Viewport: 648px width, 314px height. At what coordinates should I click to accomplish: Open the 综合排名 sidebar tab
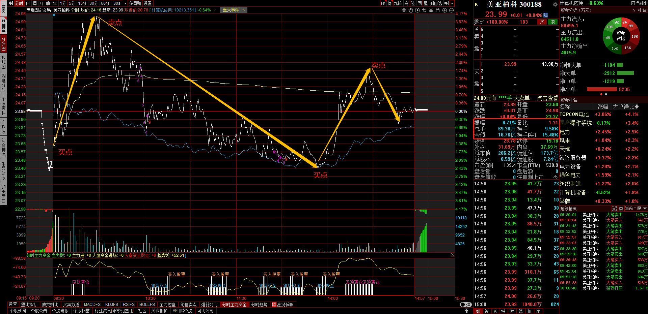(3, 148)
